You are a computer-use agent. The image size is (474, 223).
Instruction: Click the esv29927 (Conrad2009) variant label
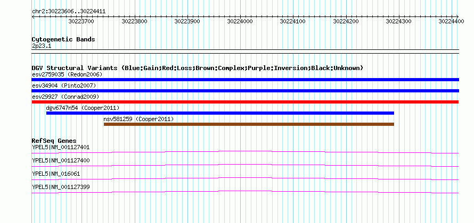point(66,97)
